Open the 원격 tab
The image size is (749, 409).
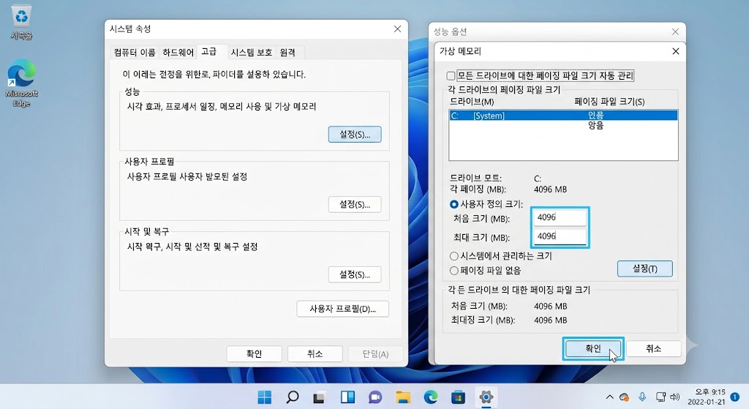287,53
